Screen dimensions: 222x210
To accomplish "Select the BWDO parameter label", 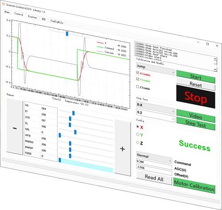I will pos(29,142).
